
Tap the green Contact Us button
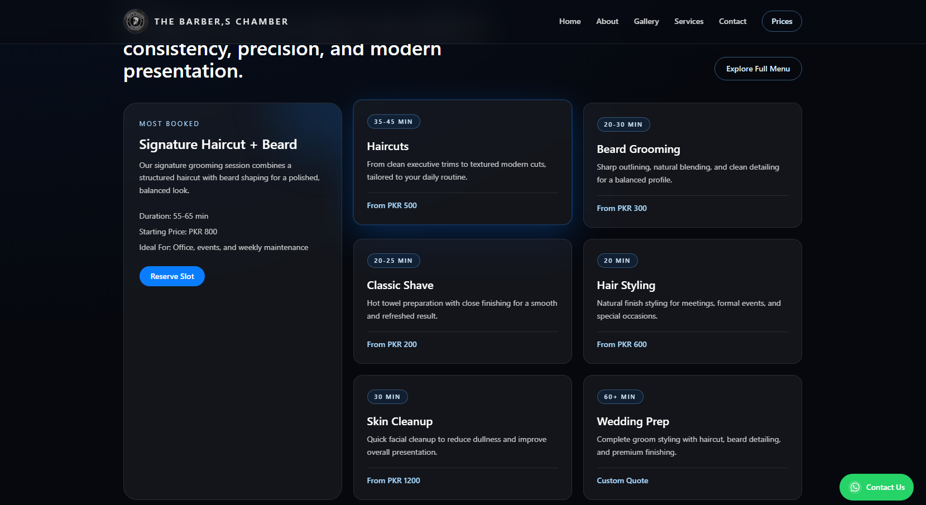click(876, 487)
